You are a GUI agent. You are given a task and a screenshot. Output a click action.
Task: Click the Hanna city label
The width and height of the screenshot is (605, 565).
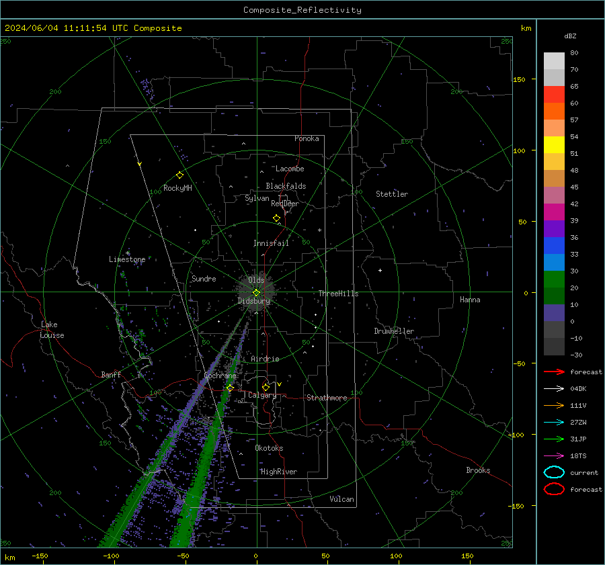tap(470, 300)
